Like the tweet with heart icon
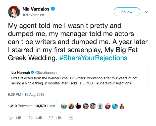156x126 pixels. (51, 118)
